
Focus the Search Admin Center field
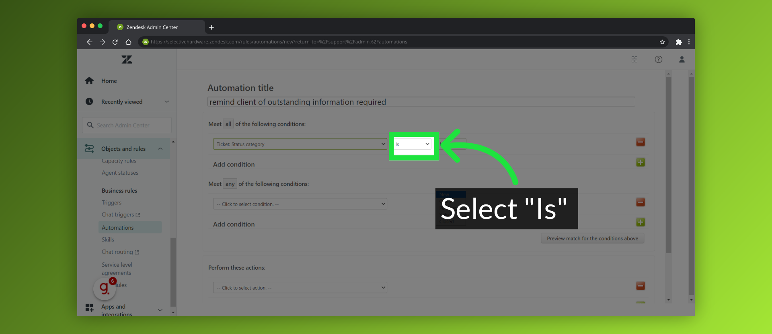coord(127,125)
